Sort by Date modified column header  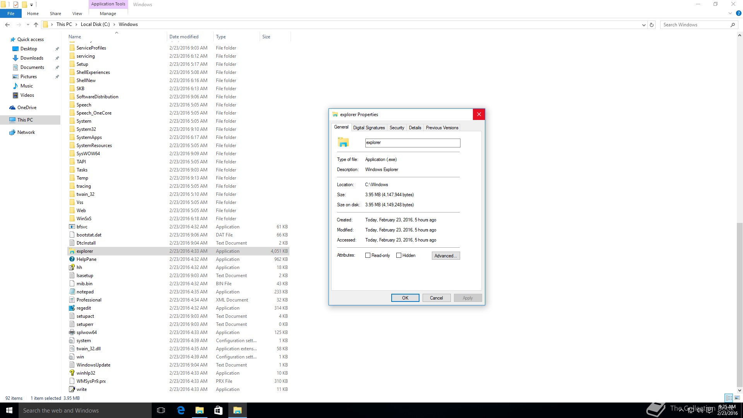tap(190, 37)
